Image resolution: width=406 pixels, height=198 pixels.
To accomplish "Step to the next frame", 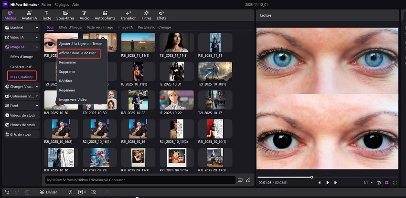I will [336, 182].
